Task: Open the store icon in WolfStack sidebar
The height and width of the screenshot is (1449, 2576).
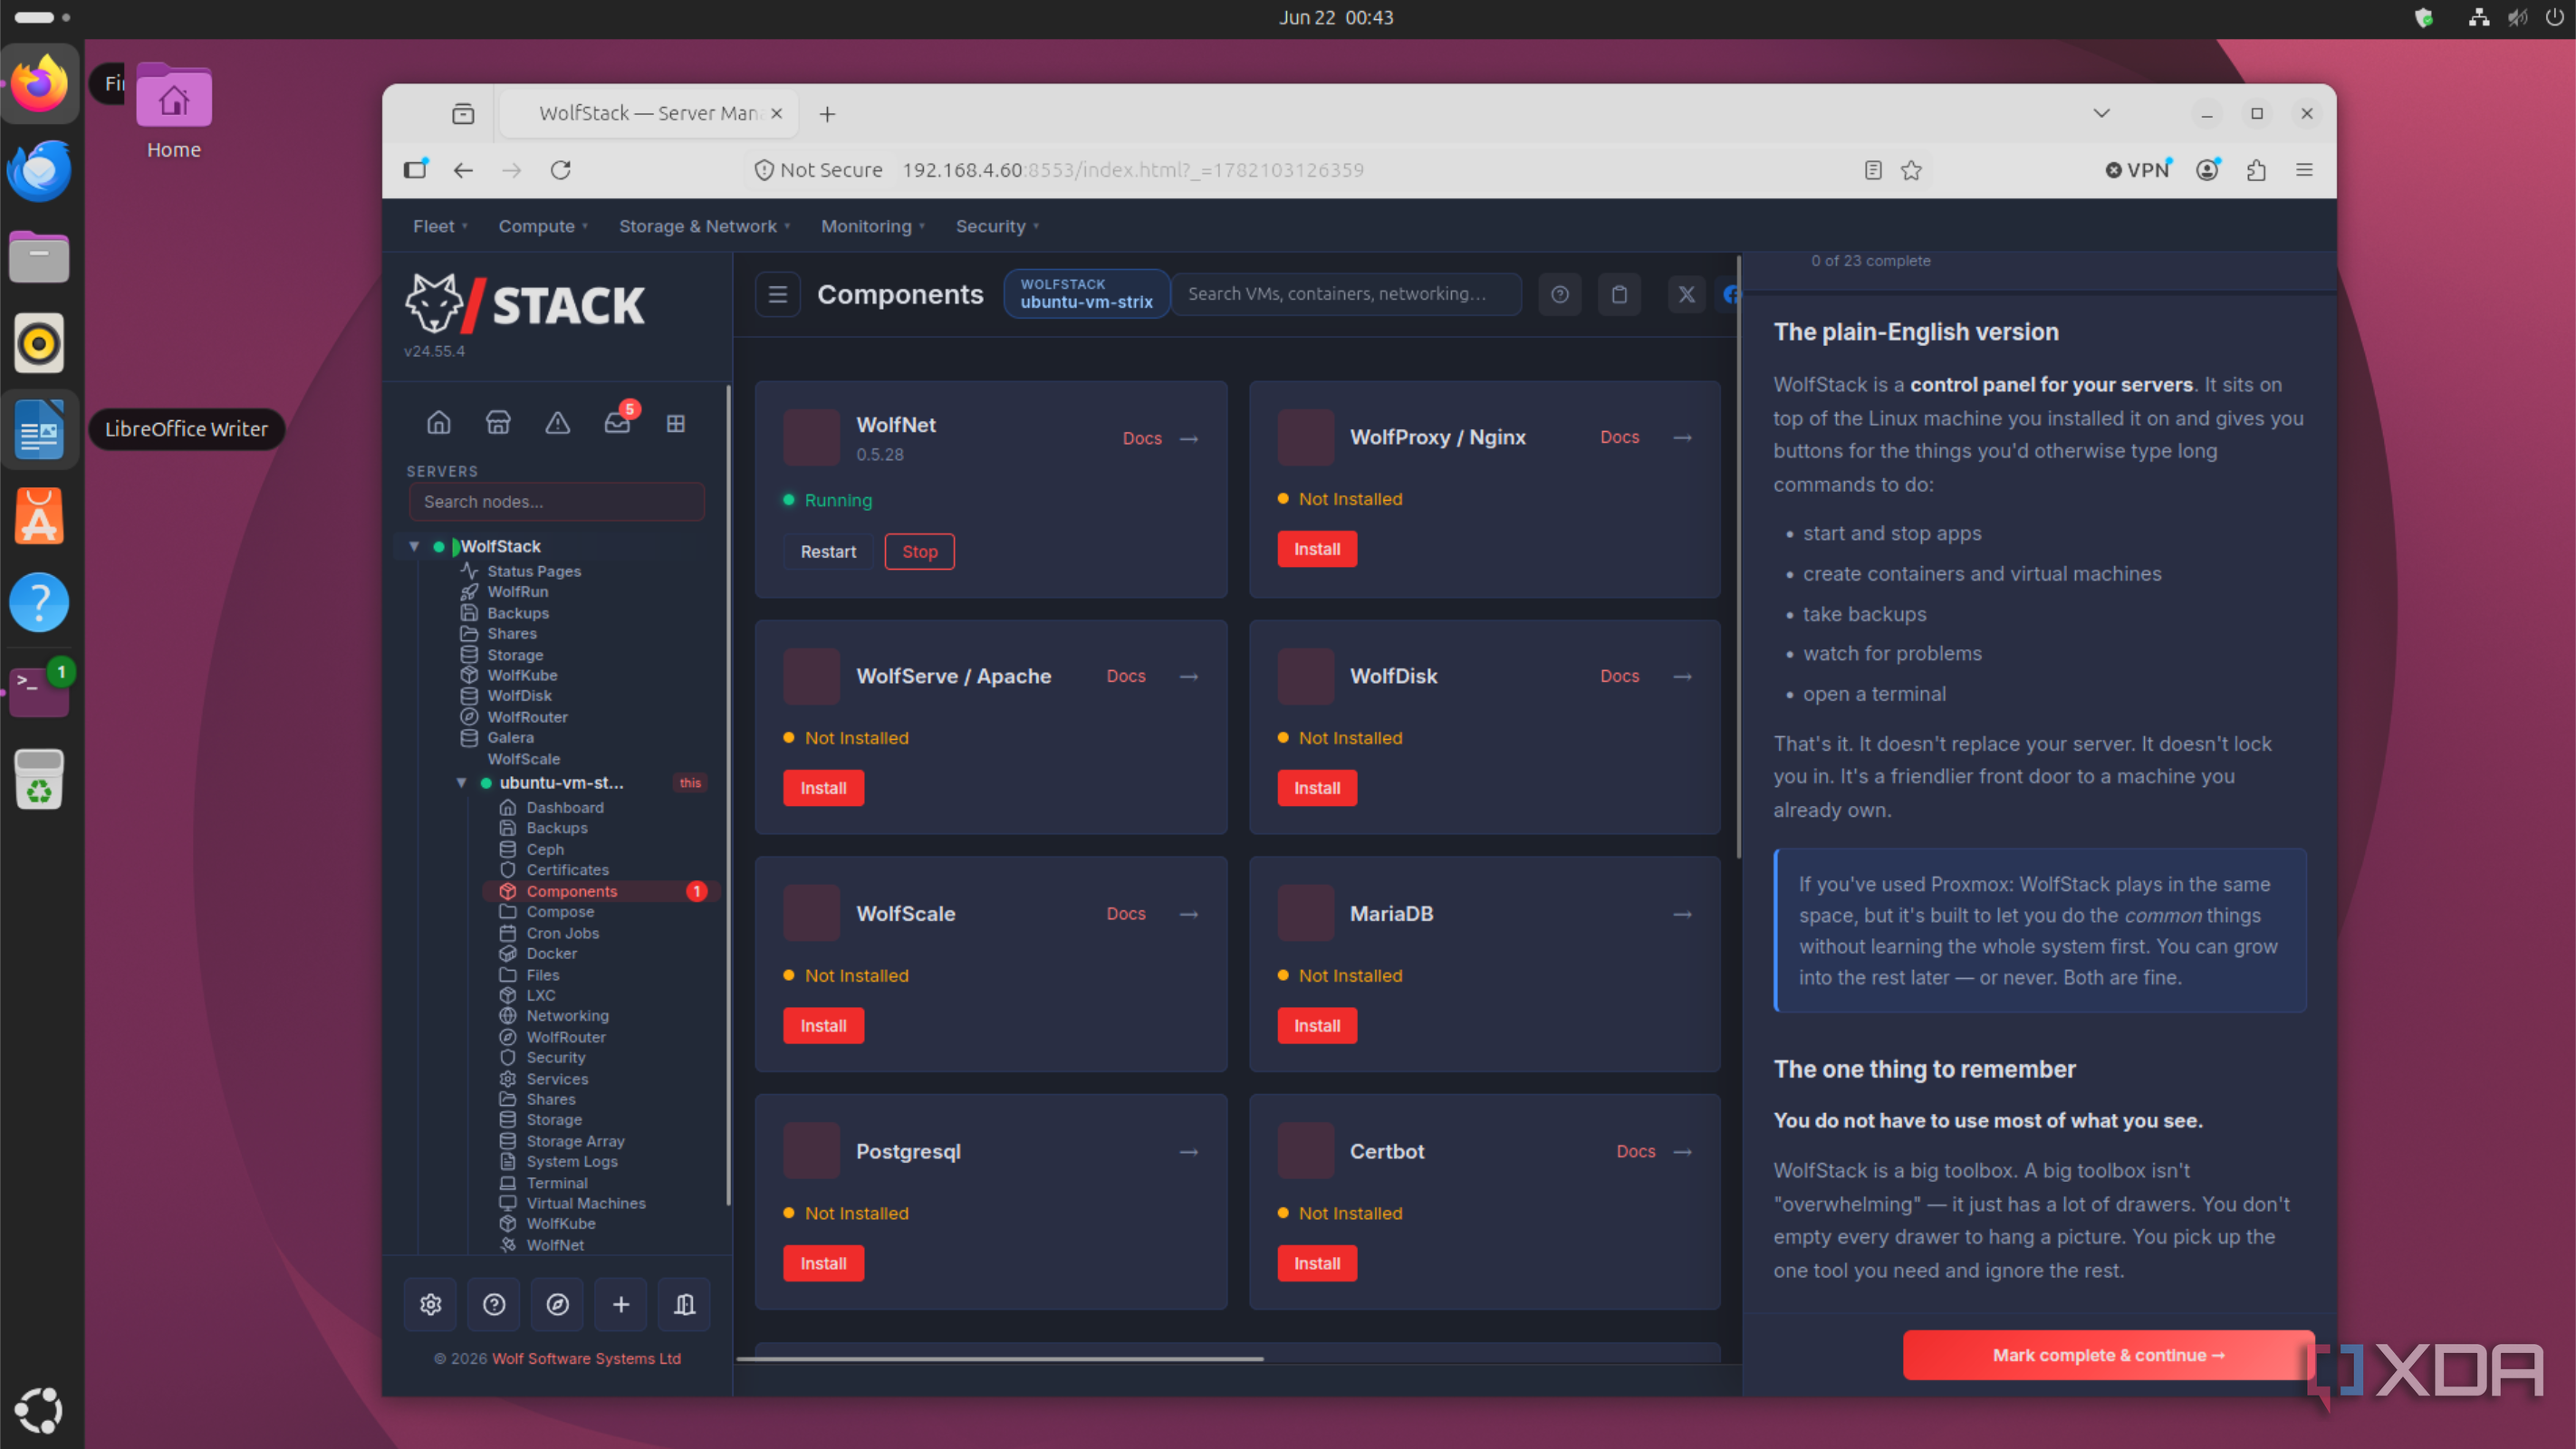Action: [x=498, y=423]
